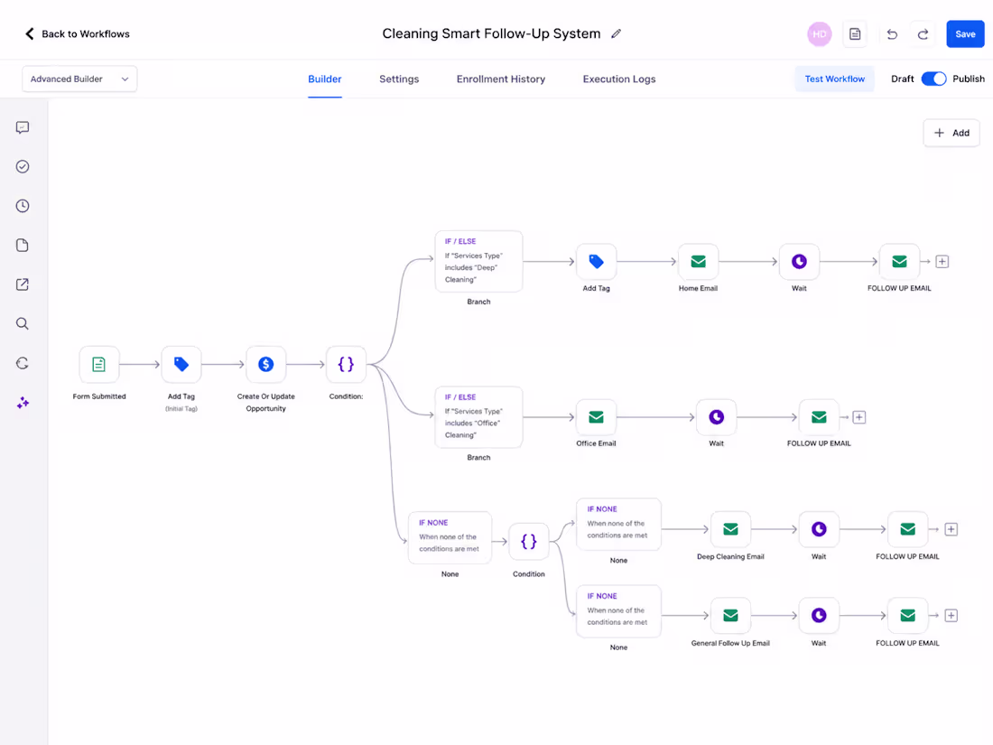The width and height of the screenshot is (993, 745).
Task: Select the Office Email node
Action: click(596, 417)
